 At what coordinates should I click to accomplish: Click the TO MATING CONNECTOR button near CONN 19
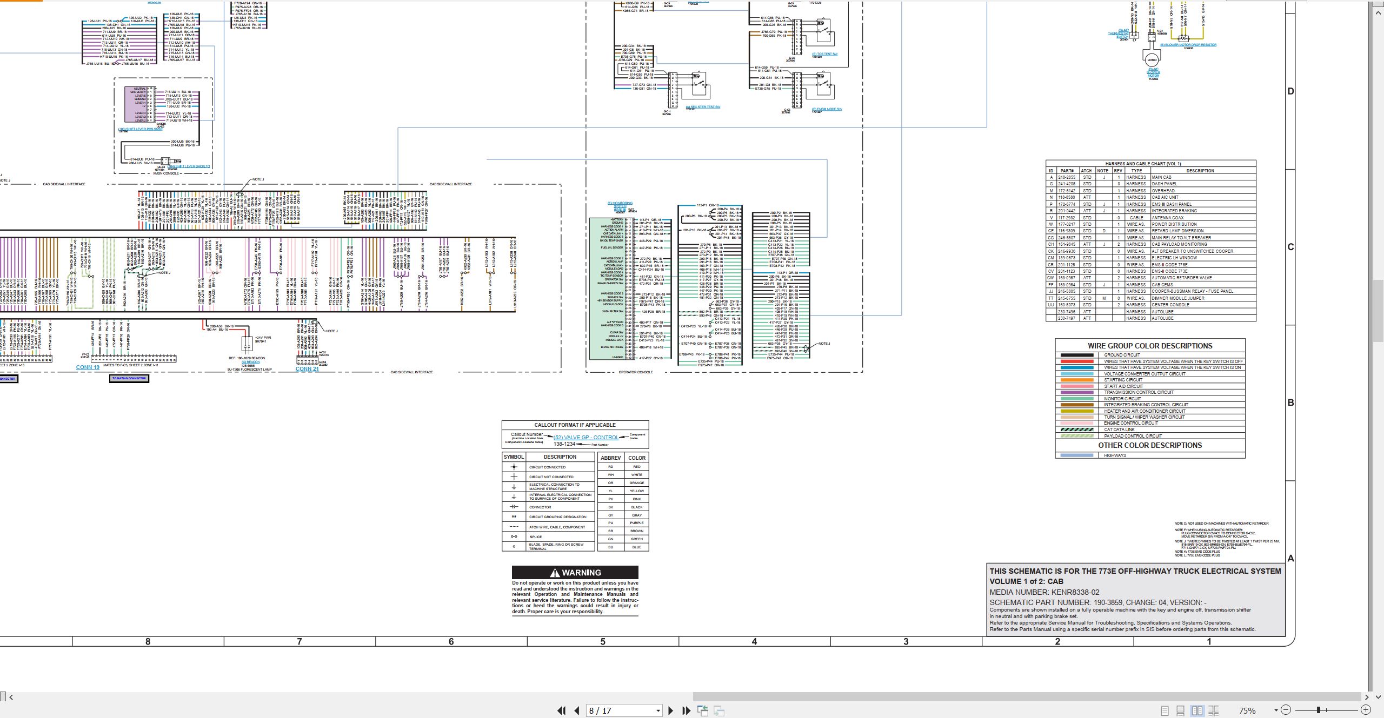click(x=129, y=378)
